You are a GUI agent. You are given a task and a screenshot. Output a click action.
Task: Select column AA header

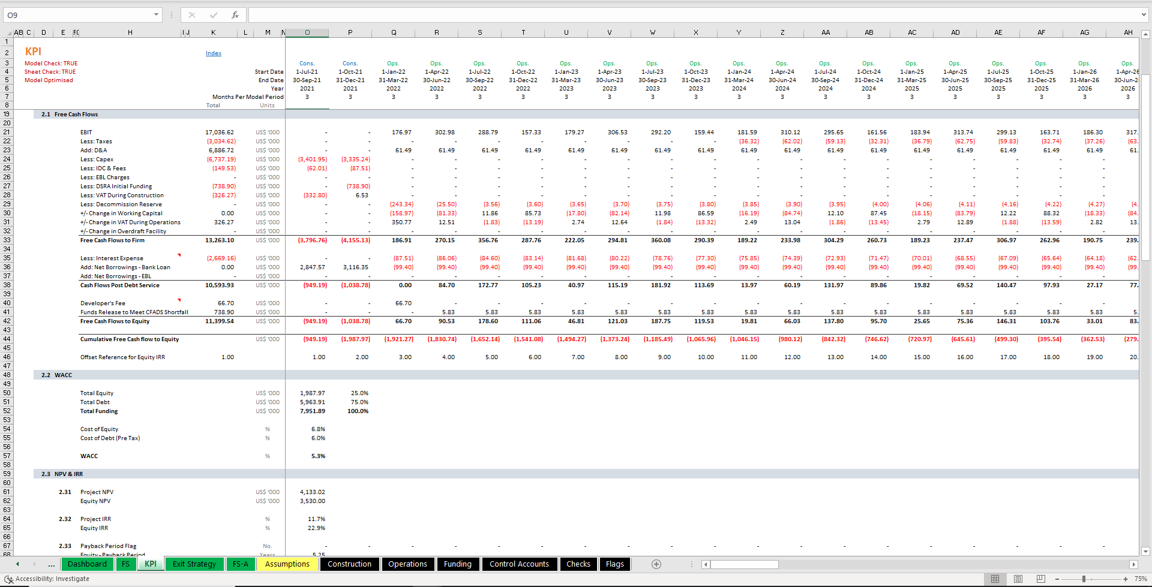[x=826, y=33]
